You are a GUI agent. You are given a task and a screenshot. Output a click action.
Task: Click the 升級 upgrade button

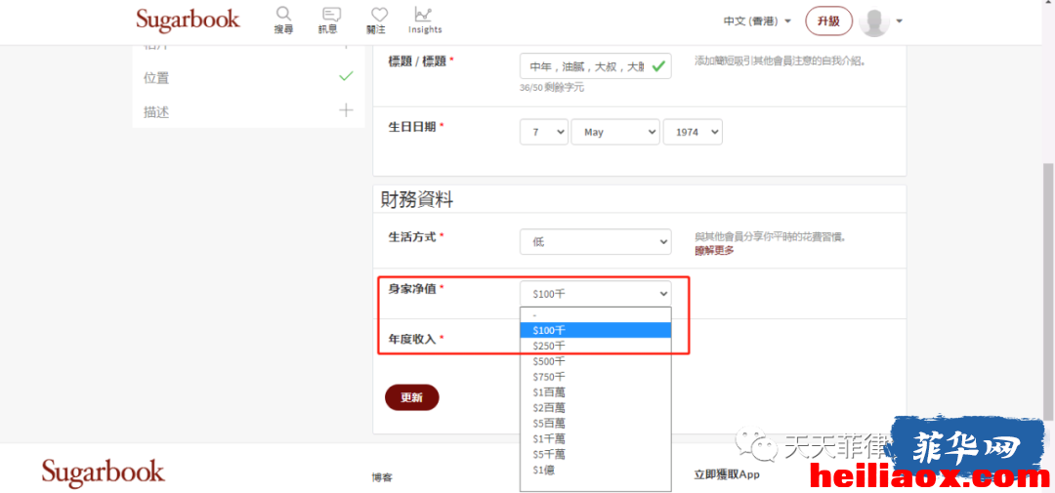click(x=829, y=21)
